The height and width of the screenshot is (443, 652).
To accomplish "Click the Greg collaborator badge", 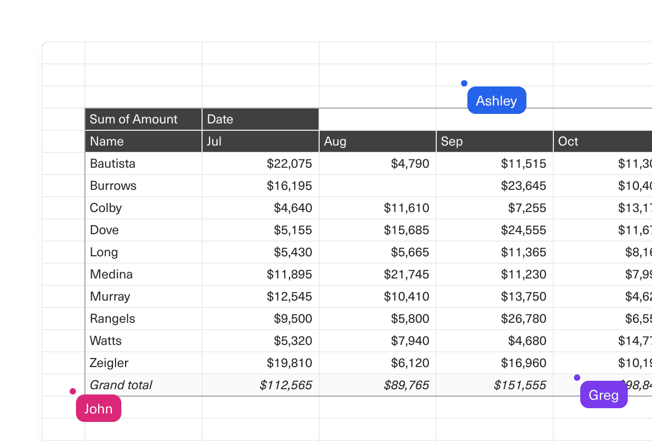I will point(603,394).
